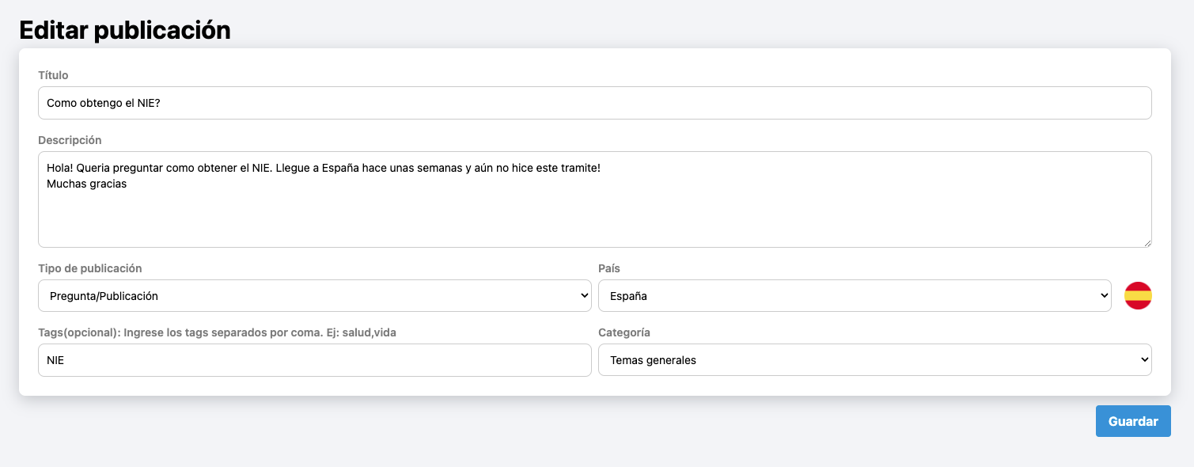Click the Editar publicación page heading

pyautogui.click(x=125, y=30)
